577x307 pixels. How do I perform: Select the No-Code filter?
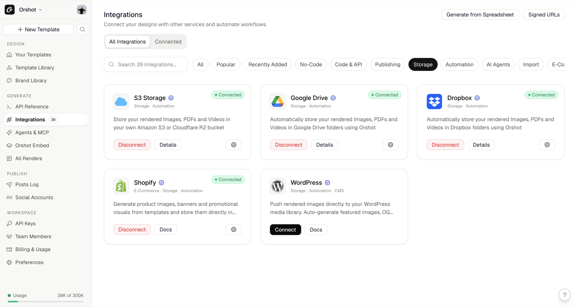311,64
